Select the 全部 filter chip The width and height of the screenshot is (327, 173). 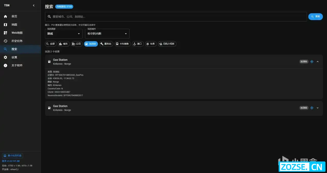click(51, 44)
